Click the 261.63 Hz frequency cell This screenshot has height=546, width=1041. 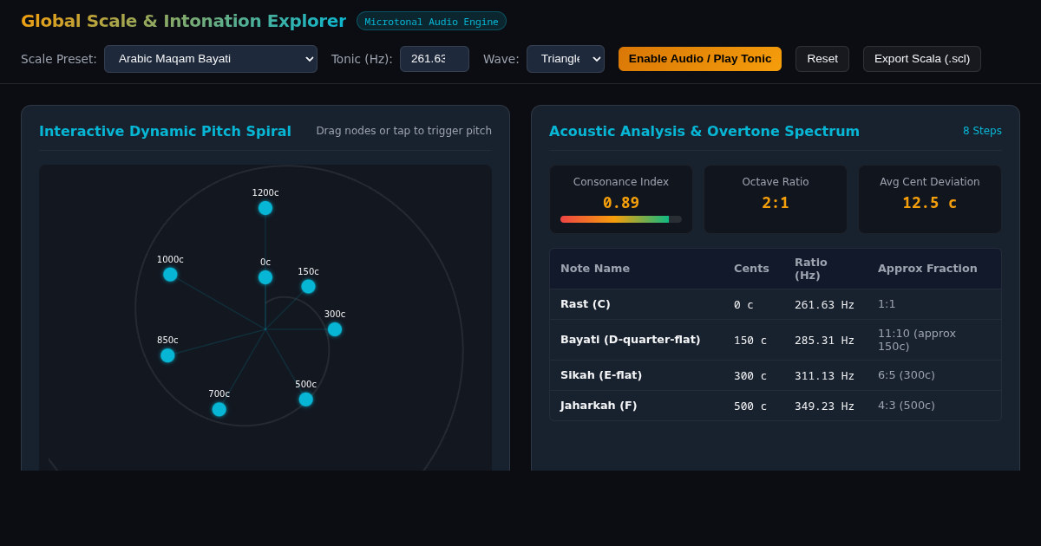tap(824, 305)
